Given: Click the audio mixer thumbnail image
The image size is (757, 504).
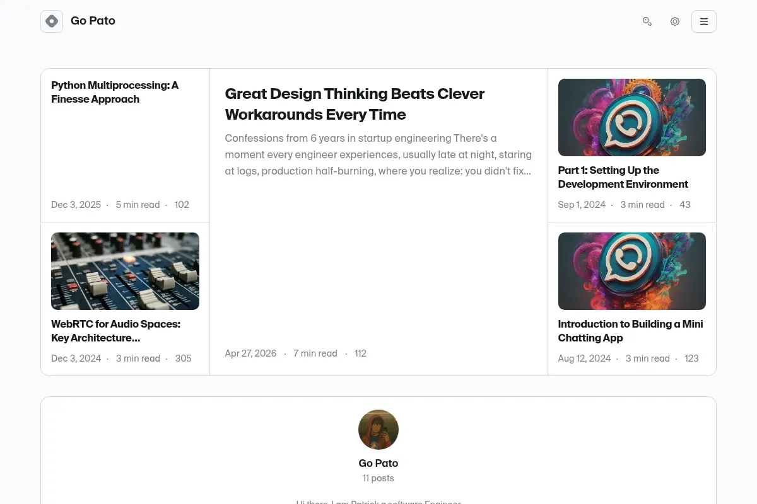Looking at the screenshot, I should point(125,271).
